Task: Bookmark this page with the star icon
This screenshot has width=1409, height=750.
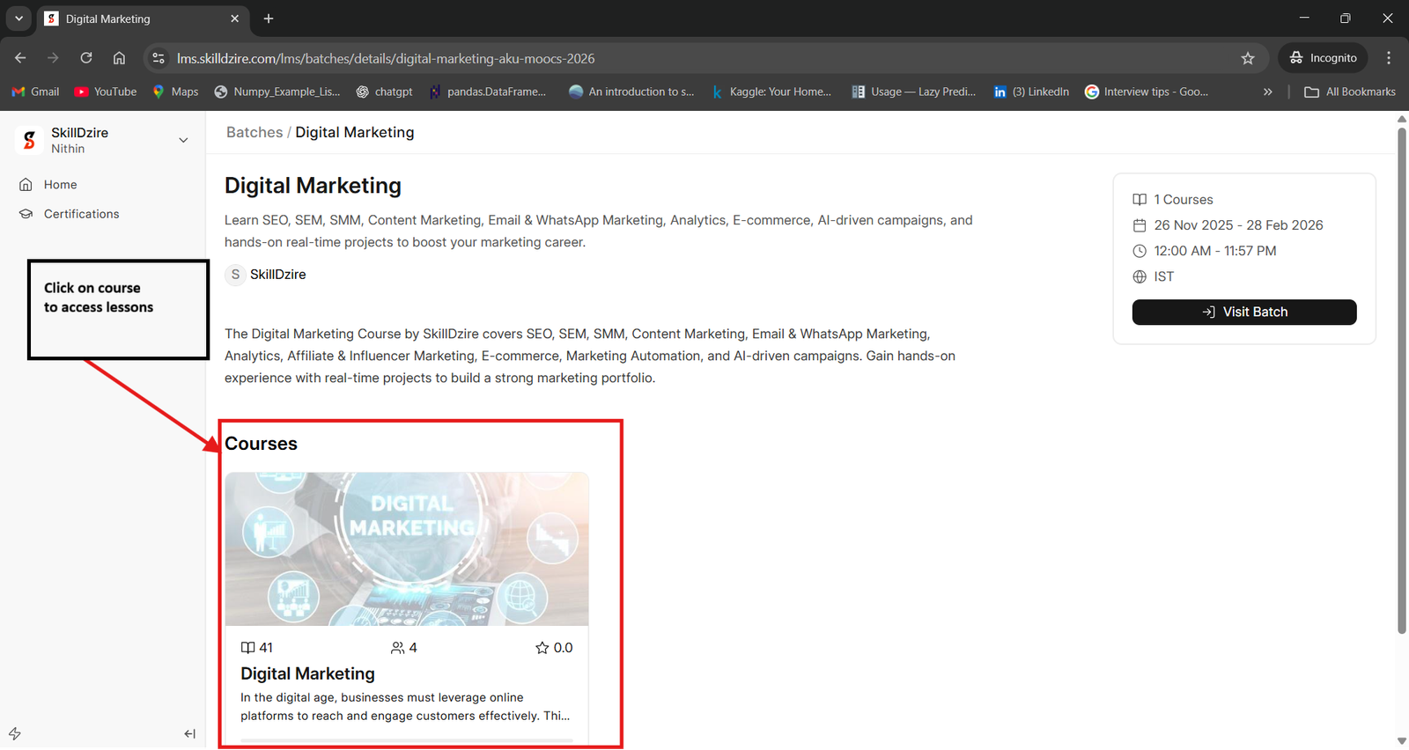Action: (x=1247, y=58)
